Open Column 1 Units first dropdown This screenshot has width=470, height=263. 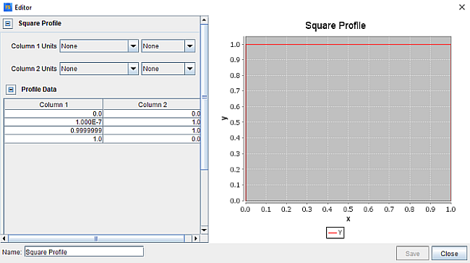point(99,46)
